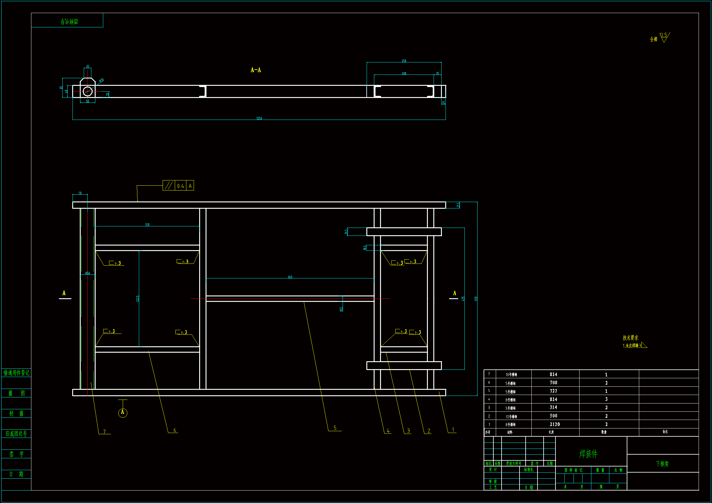Select the 563 horizontal dimension text
This screenshot has width=712, height=503.
290,277
